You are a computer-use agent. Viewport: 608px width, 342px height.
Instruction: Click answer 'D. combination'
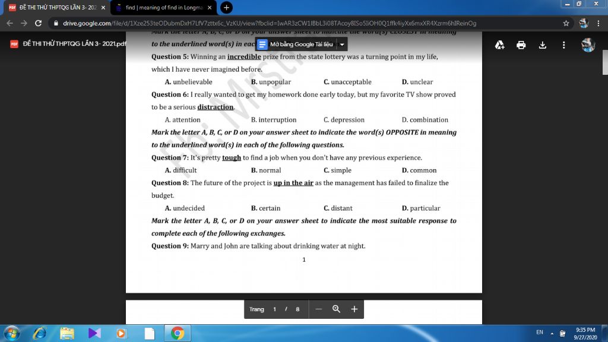[x=425, y=120]
